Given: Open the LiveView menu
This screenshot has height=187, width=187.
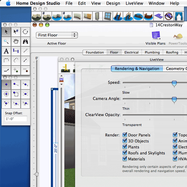Looking at the screenshot, I should pos(134,3).
